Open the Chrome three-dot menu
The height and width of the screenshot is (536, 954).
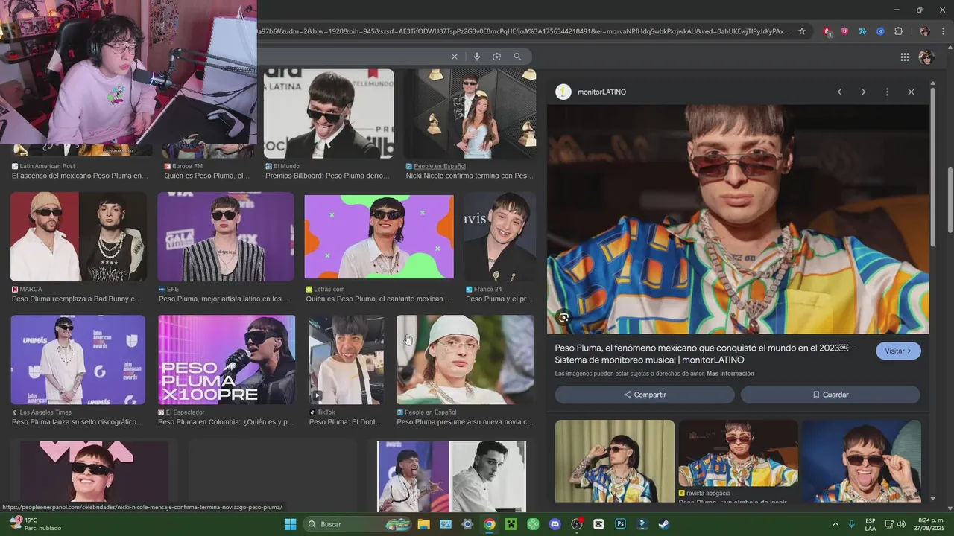coord(943,31)
